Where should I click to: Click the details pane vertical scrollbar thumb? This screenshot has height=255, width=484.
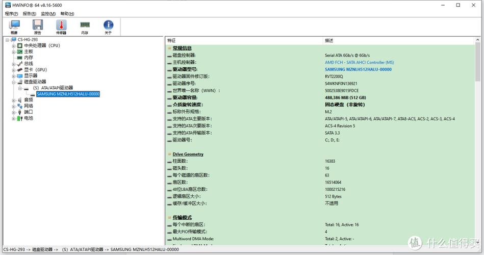pos(477,62)
